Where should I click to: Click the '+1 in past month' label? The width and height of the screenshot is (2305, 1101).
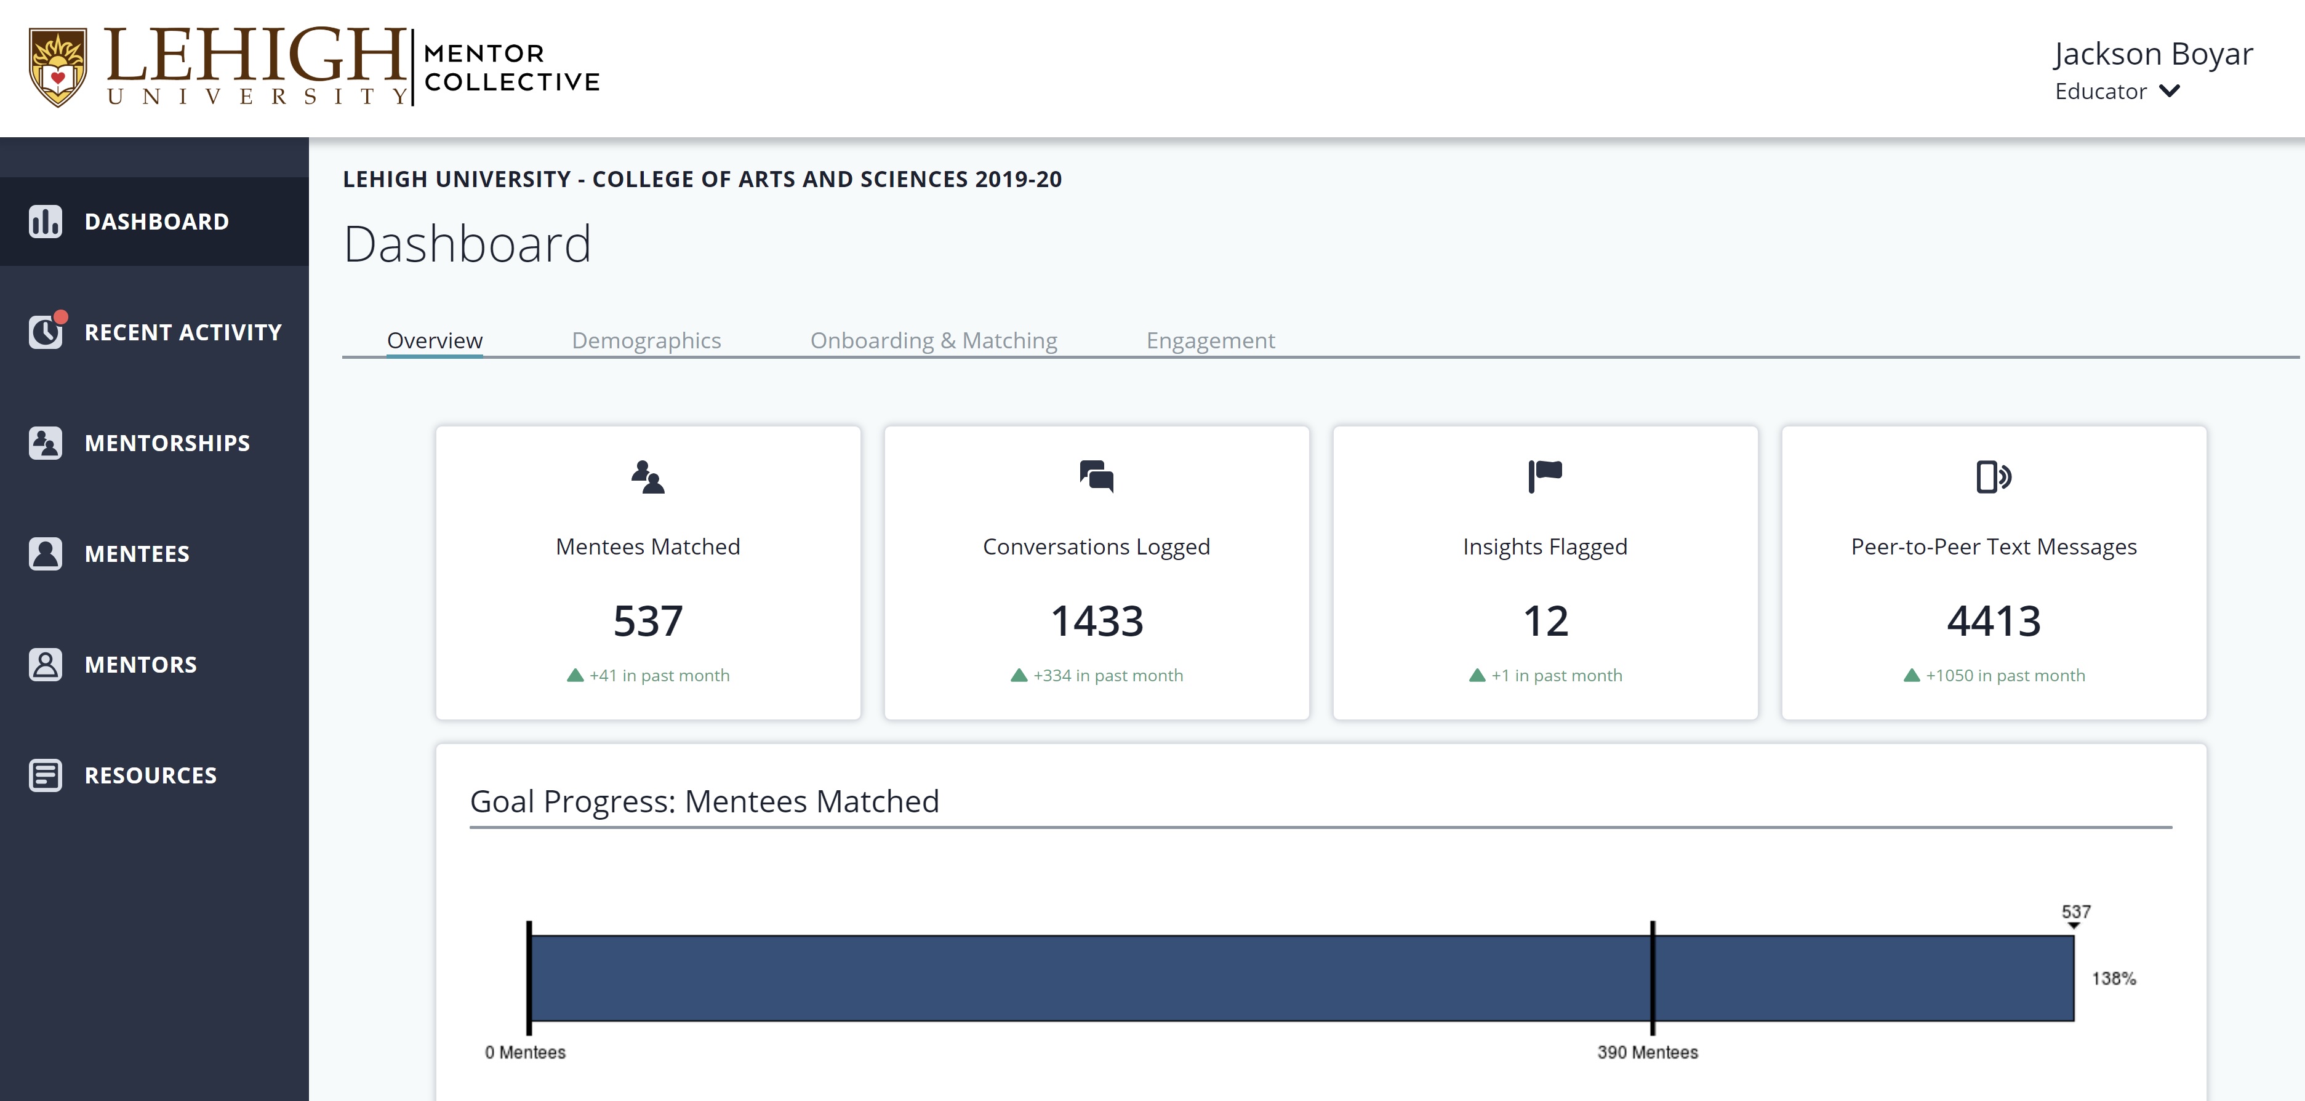(1556, 675)
